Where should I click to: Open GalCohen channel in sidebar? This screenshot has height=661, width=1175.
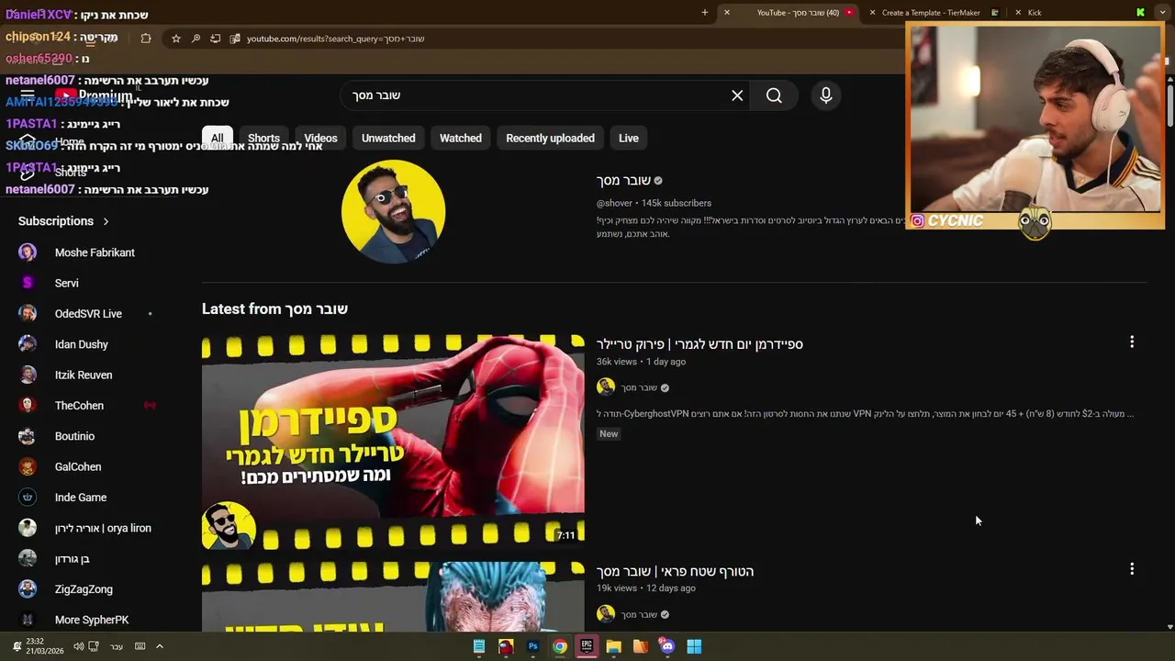point(78,466)
